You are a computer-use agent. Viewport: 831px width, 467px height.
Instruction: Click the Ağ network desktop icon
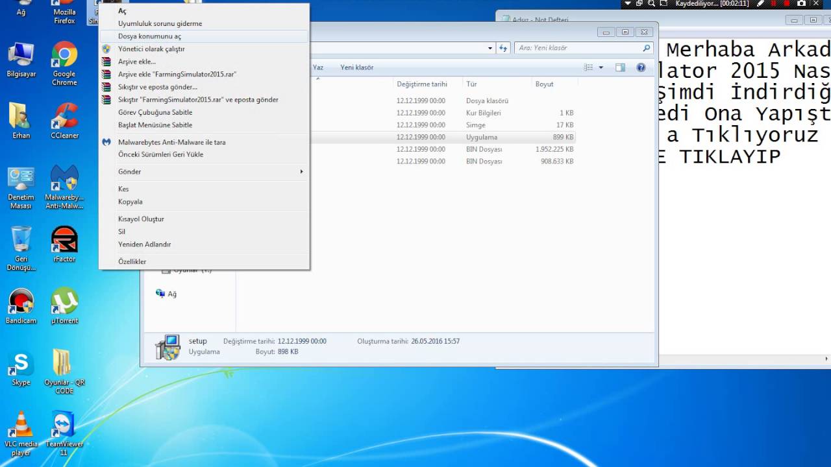pos(21,8)
